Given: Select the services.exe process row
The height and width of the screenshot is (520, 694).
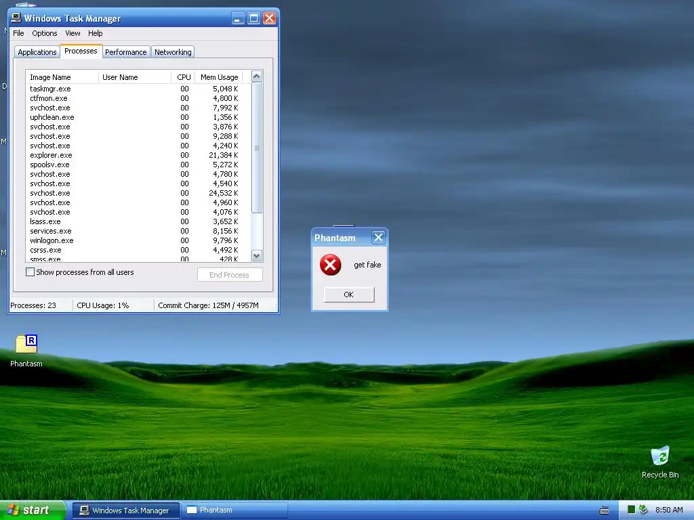Looking at the screenshot, I should click(138, 231).
